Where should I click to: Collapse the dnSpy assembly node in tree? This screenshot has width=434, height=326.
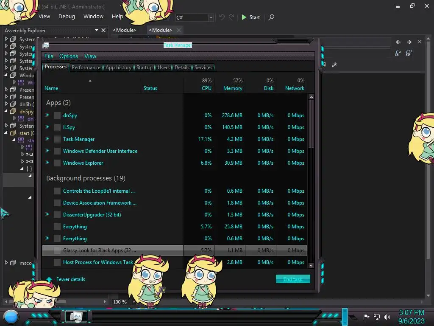click(6, 111)
